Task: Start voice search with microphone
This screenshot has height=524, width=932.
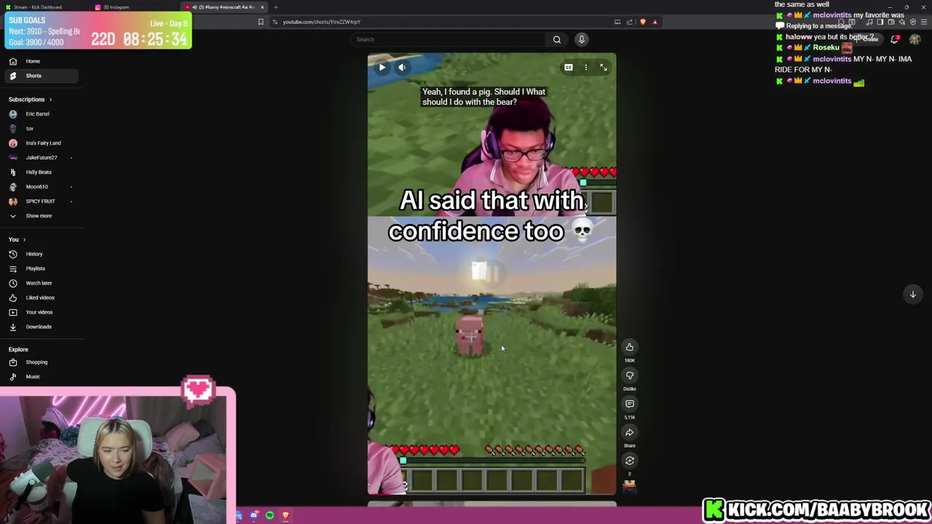Action: (581, 39)
